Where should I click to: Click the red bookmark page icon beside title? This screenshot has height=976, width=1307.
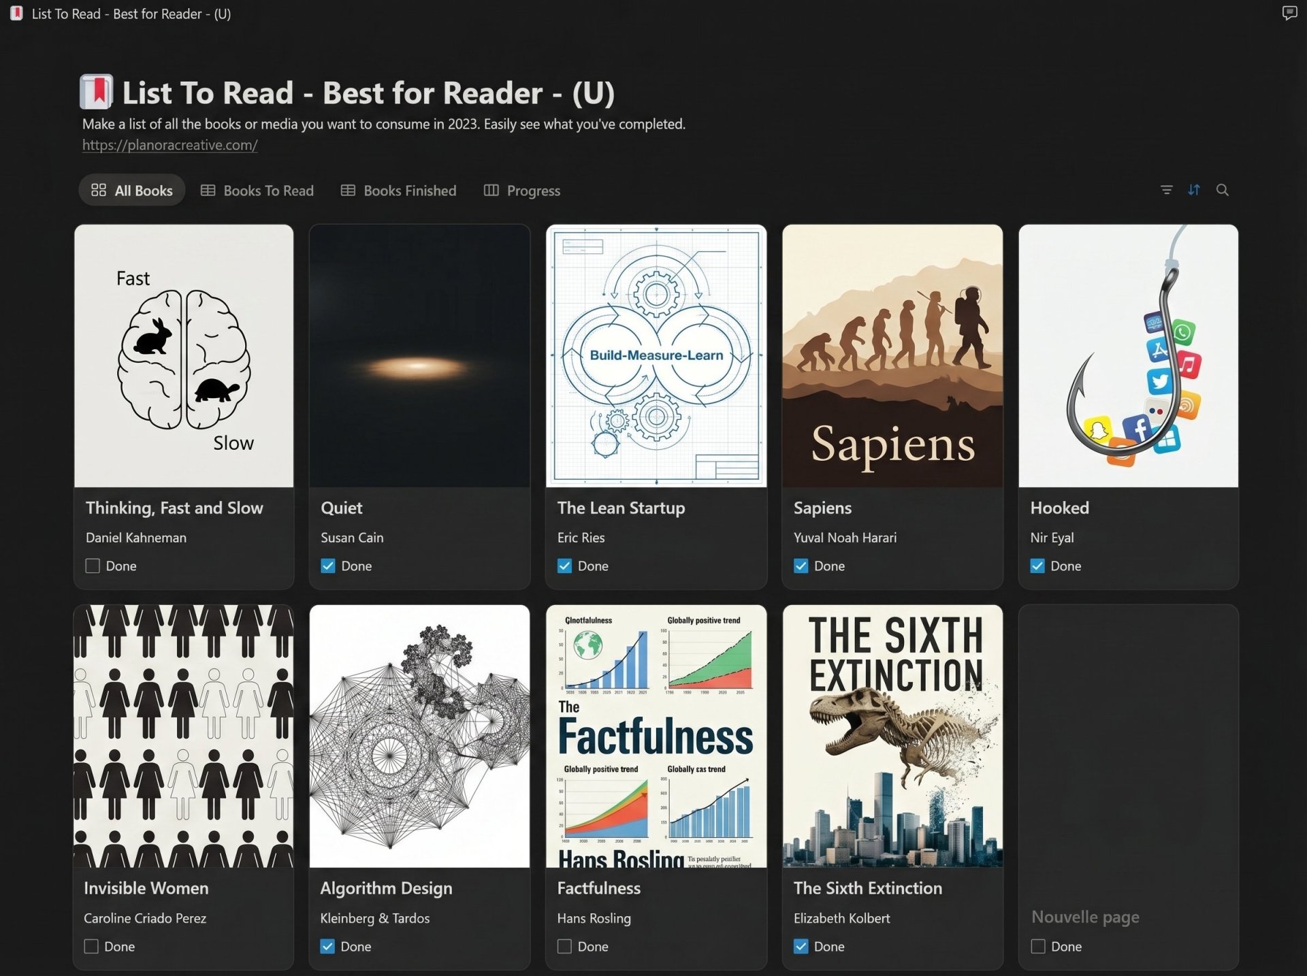(97, 93)
